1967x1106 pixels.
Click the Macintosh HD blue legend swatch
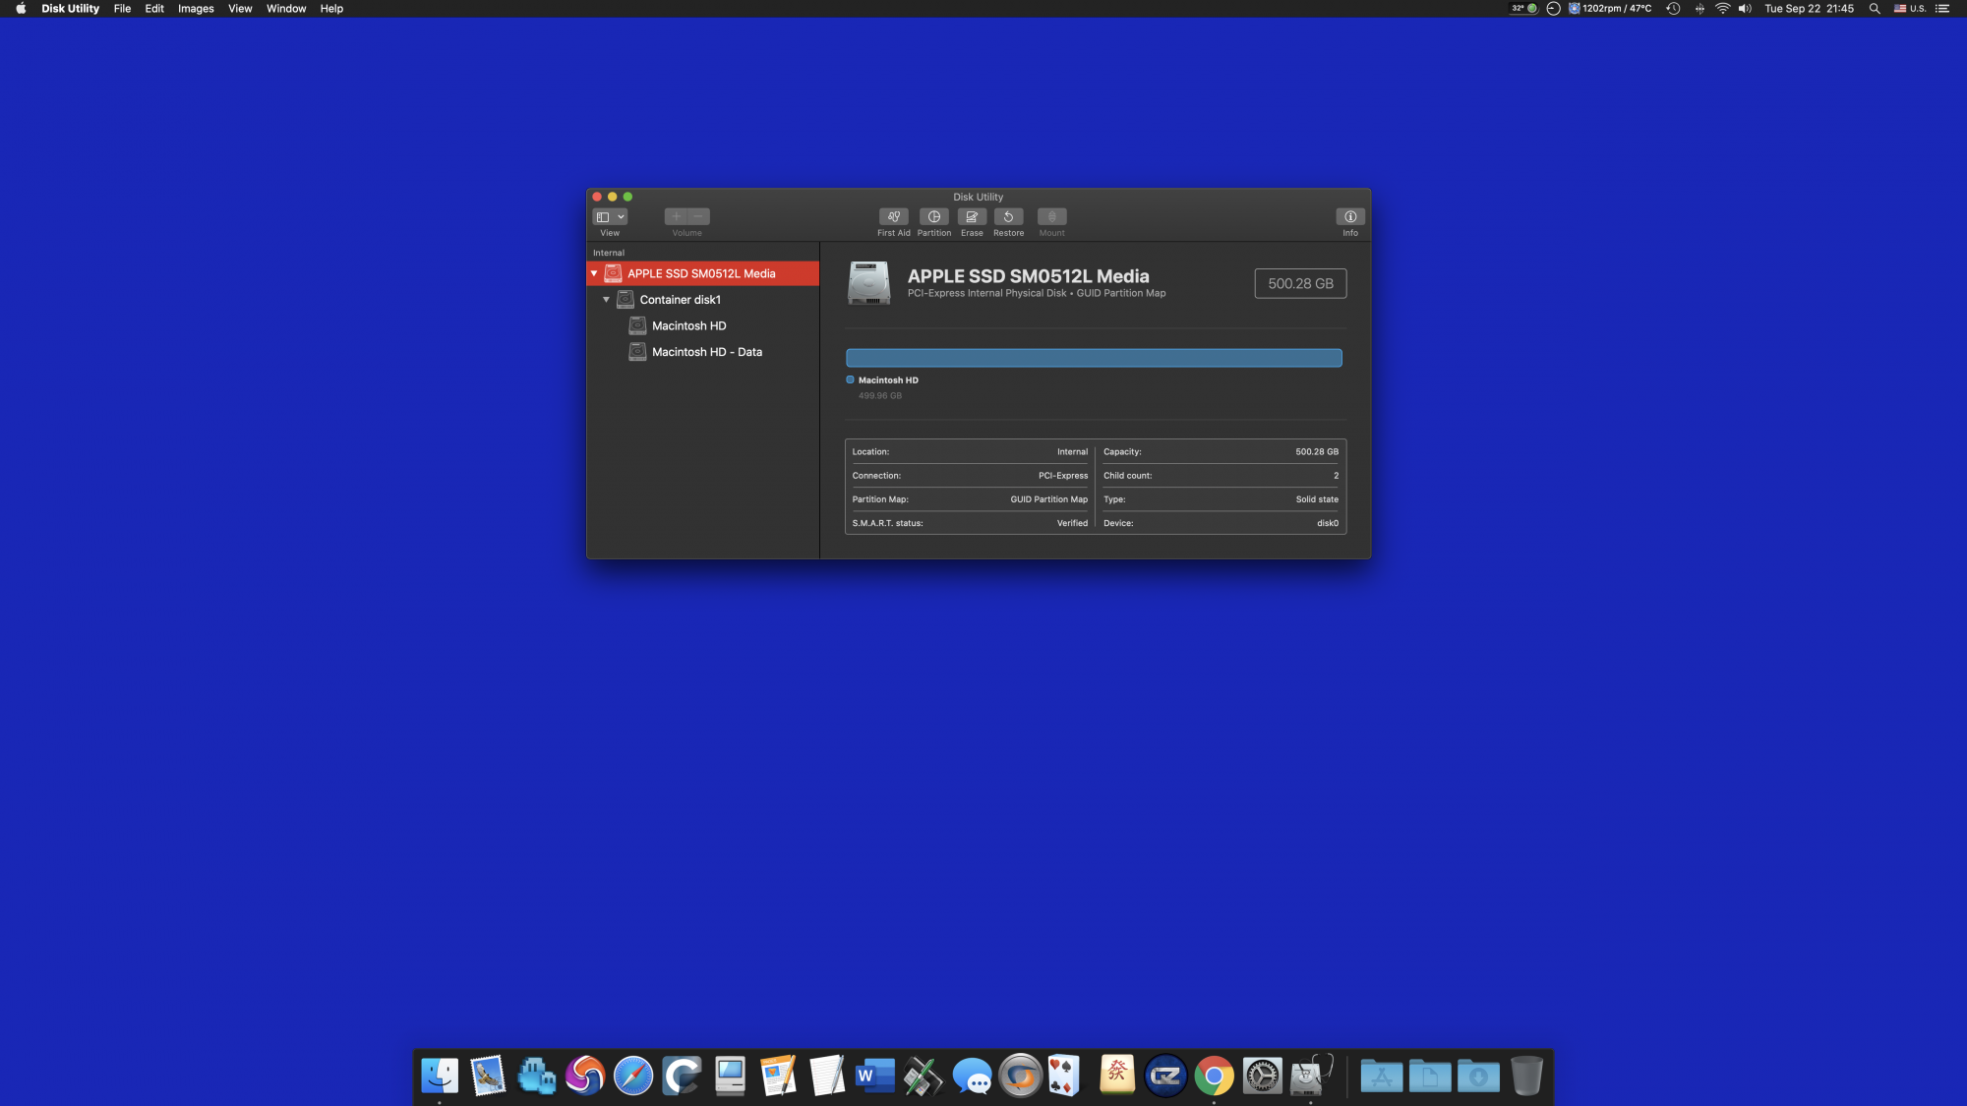[850, 379]
